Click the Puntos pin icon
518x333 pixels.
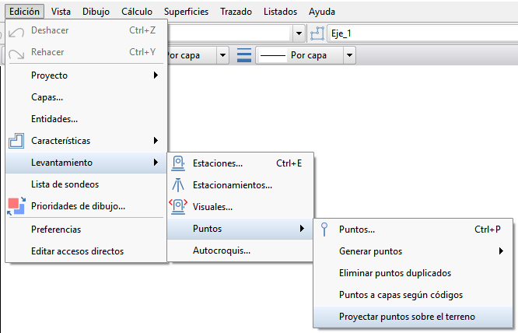coord(324,230)
